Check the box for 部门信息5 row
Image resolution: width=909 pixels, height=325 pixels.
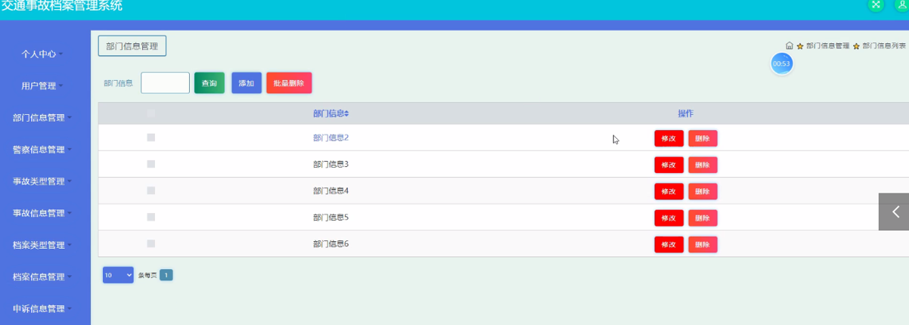(151, 217)
